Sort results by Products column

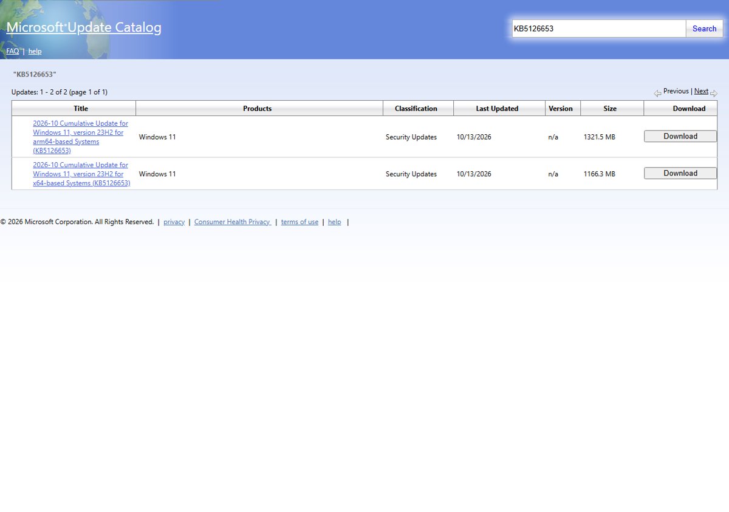coord(257,109)
